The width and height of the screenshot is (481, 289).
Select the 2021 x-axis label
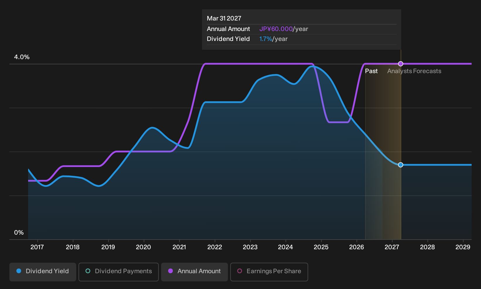tap(179, 247)
